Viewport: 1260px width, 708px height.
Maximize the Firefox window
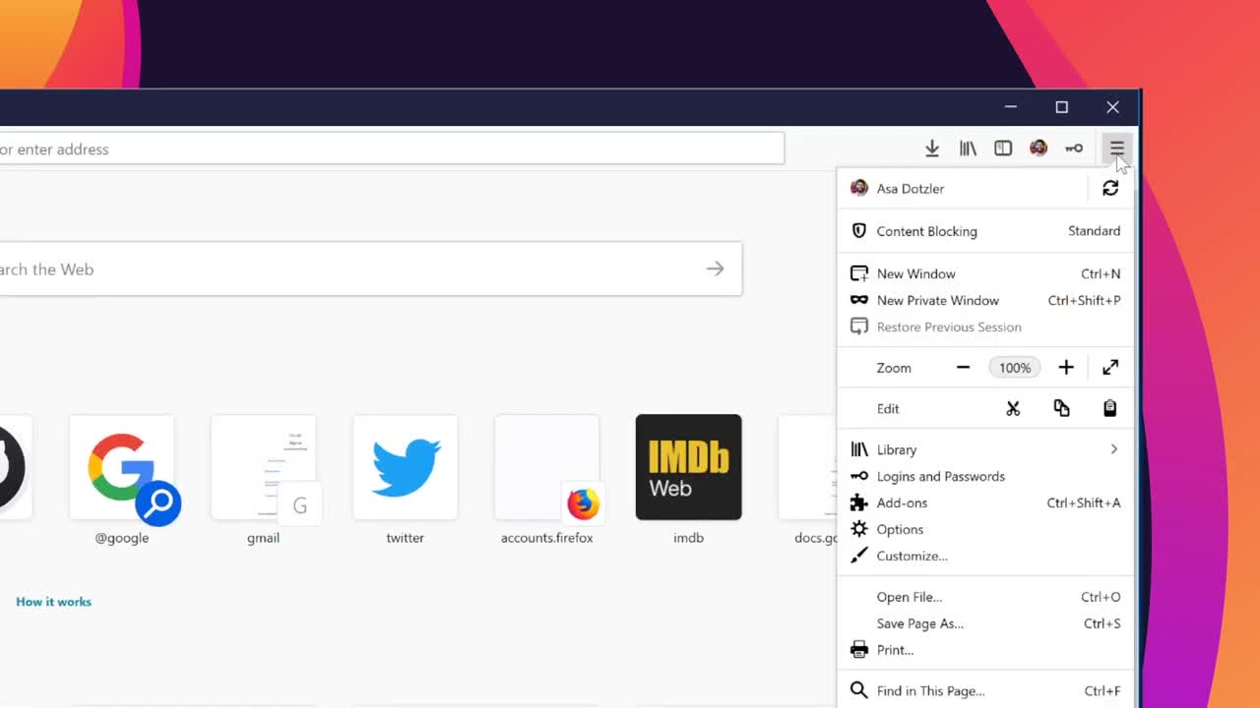[1061, 107]
